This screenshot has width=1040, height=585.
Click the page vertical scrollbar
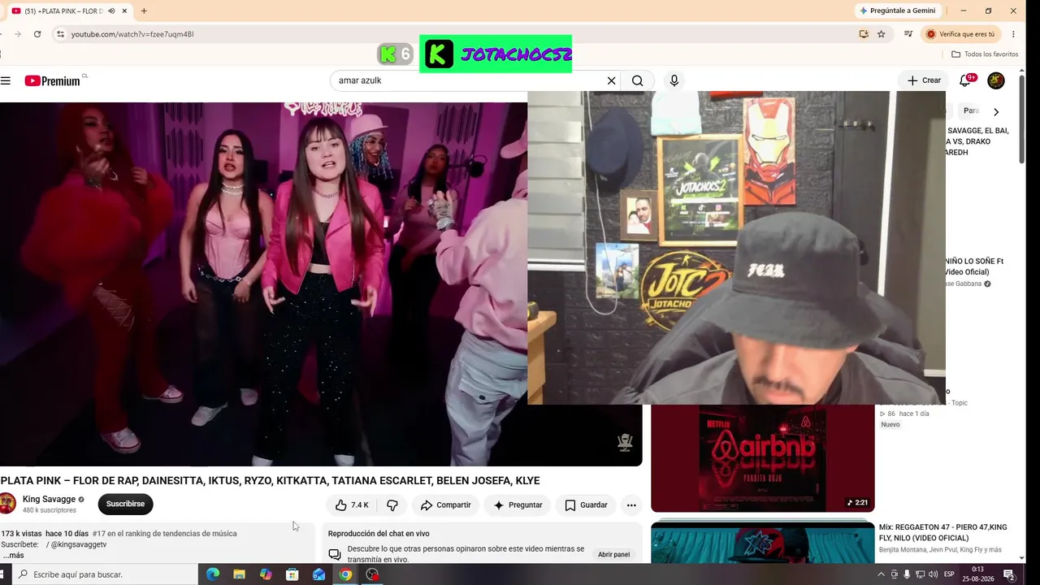(1021, 118)
